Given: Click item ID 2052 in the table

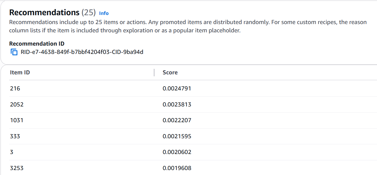Looking at the screenshot, I should click(17, 105).
